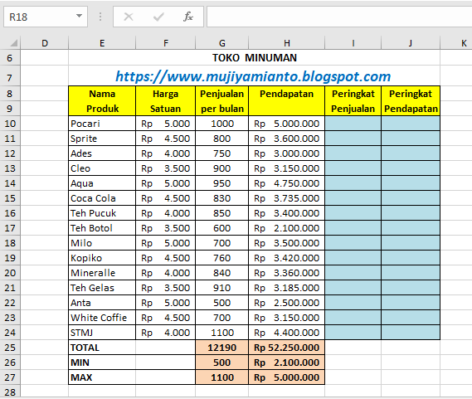
Task: Click the TOKO MINUMAN title cell
Action: click(255, 57)
